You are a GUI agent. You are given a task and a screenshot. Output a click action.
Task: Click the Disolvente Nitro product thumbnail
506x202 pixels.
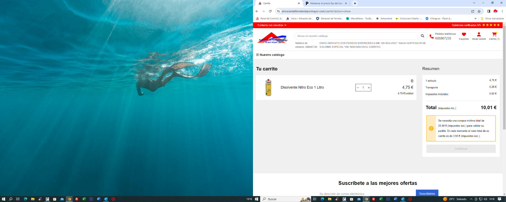click(x=269, y=88)
